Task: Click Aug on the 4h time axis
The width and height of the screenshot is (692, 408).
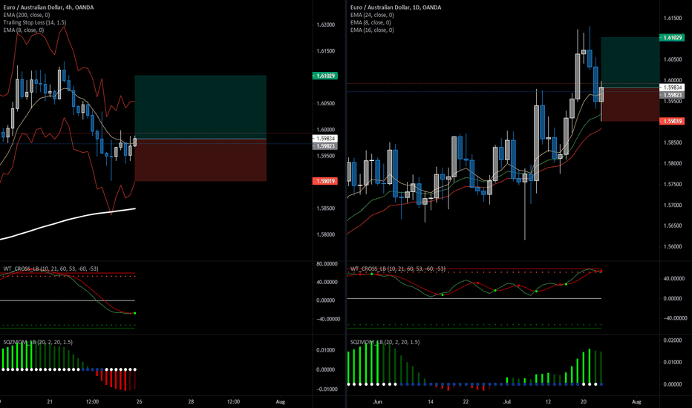Action: point(280,402)
